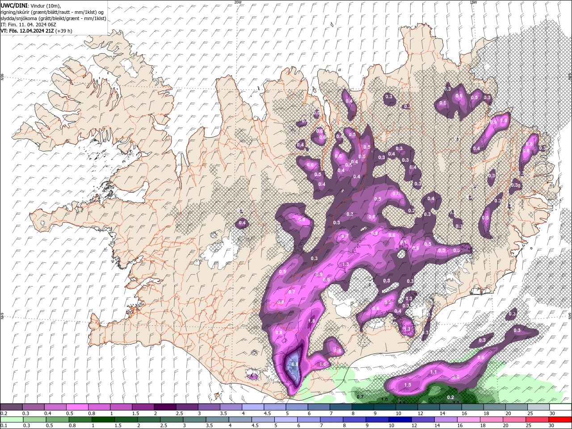Pick the light blue 4 swatch in upper legend row

coord(252,407)
